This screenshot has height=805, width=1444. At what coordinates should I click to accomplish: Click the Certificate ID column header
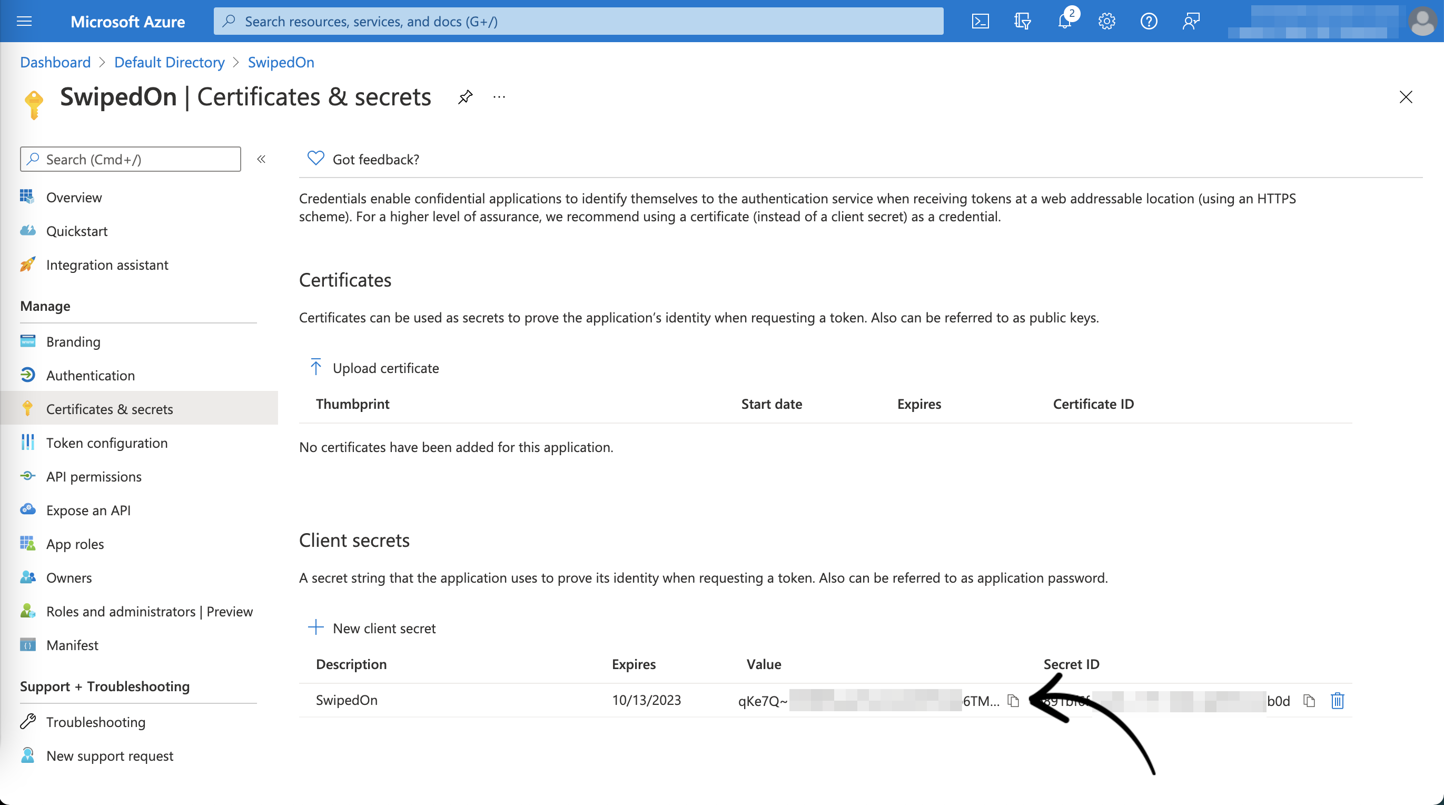click(x=1093, y=404)
